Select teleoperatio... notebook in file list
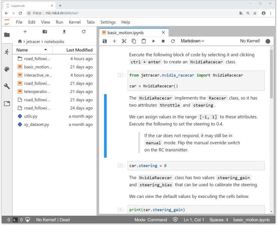Image resolution: width=277 pixels, height=225 pixels. 55,91
